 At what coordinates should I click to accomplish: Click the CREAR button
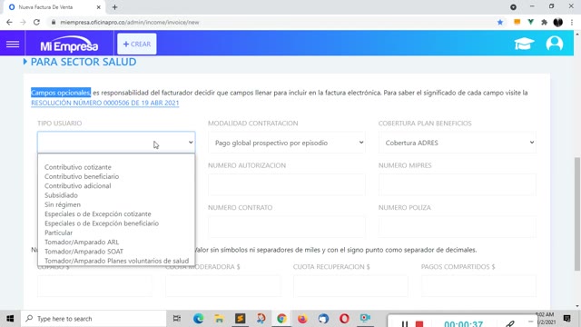137,44
